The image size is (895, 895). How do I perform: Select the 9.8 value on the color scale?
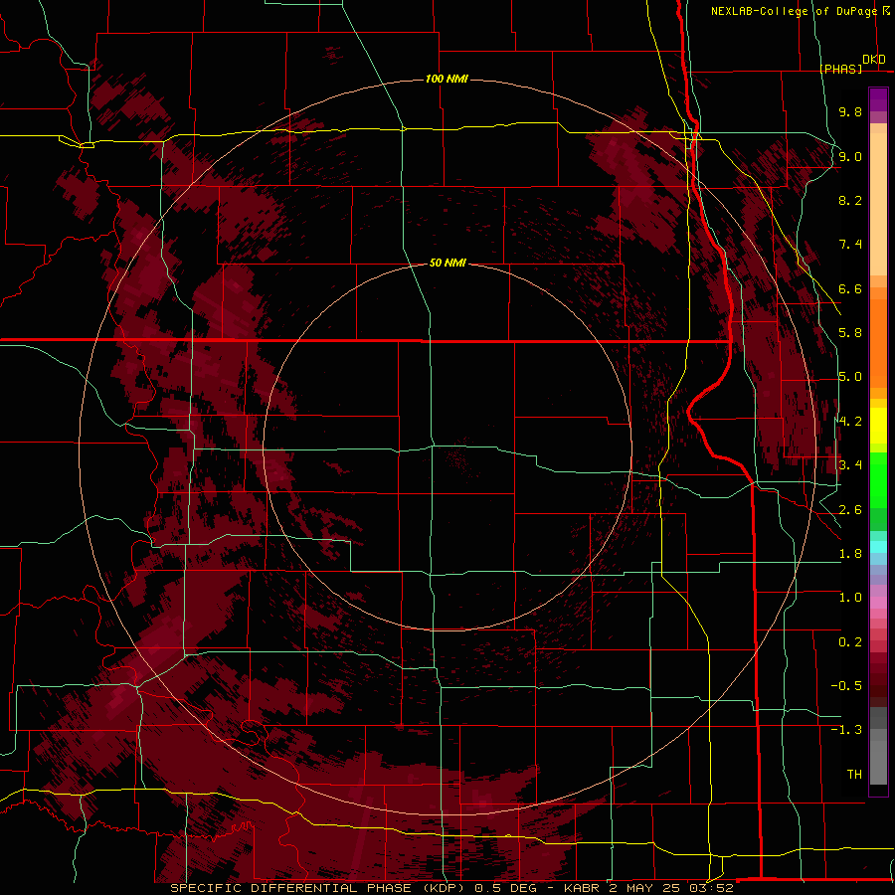850,111
